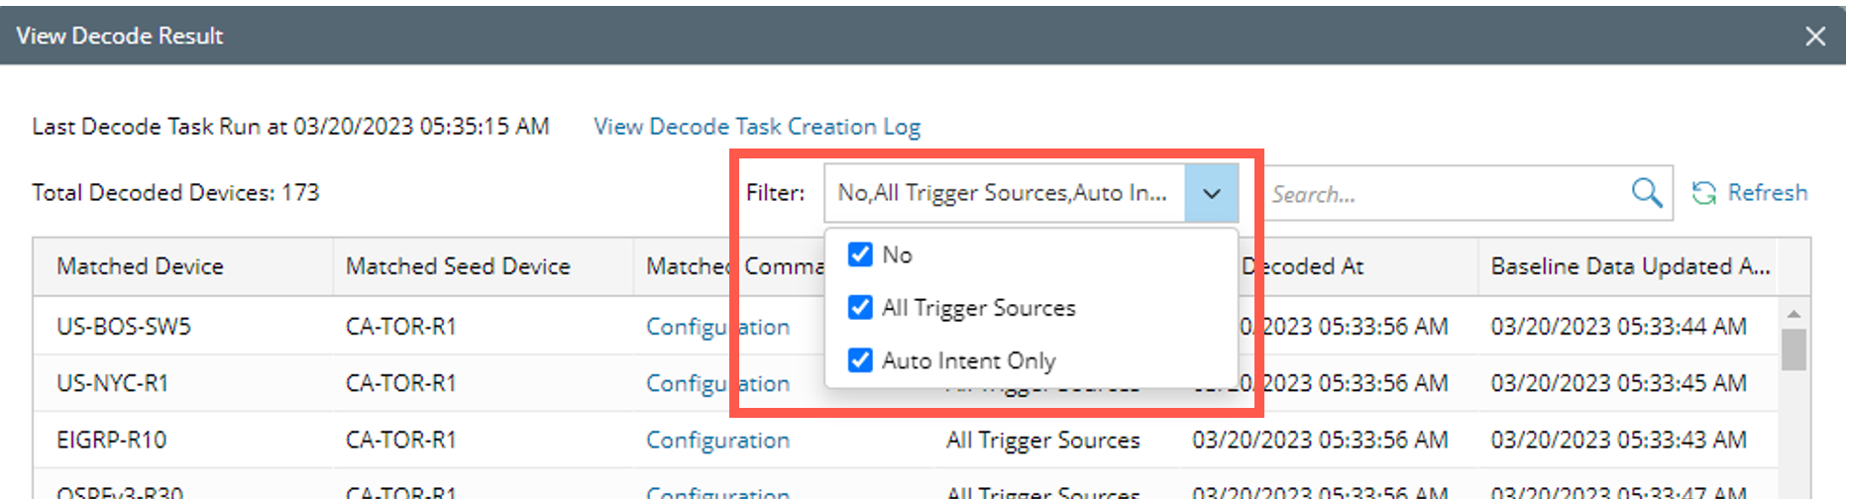Sort by Matched Device column header
1849x499 pixels.
pos(141,266)
